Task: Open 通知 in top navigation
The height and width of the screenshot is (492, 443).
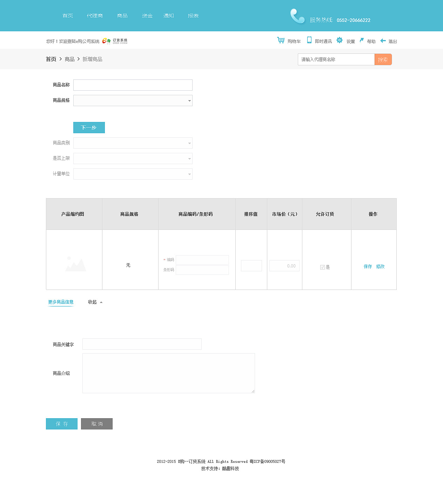Action: (x=169, y=15)
